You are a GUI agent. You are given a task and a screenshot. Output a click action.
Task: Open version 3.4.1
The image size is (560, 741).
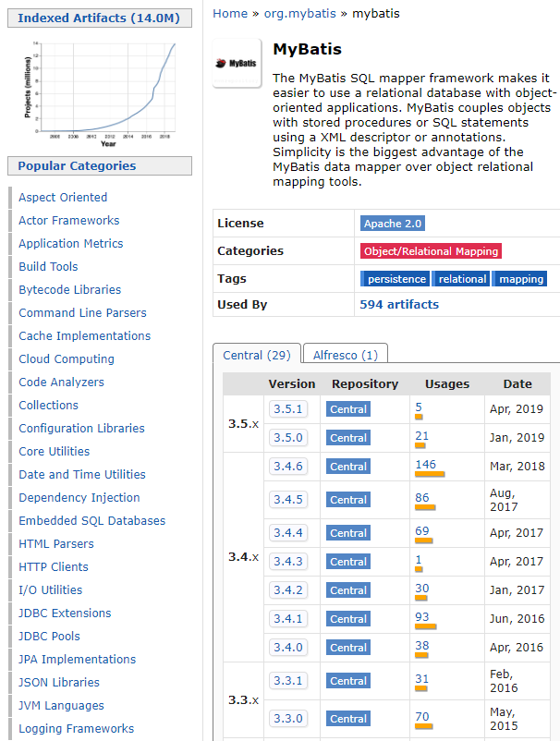[x=287, y=619]
